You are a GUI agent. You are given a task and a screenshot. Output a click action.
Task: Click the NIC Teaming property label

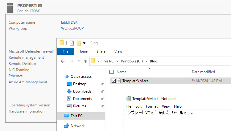pyautogui.click(x=19, y=70)
